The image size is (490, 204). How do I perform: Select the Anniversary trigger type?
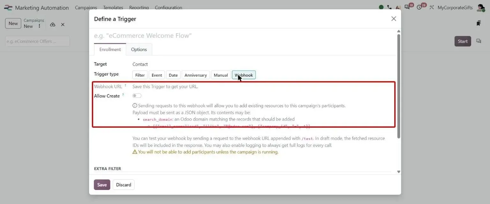196,75
